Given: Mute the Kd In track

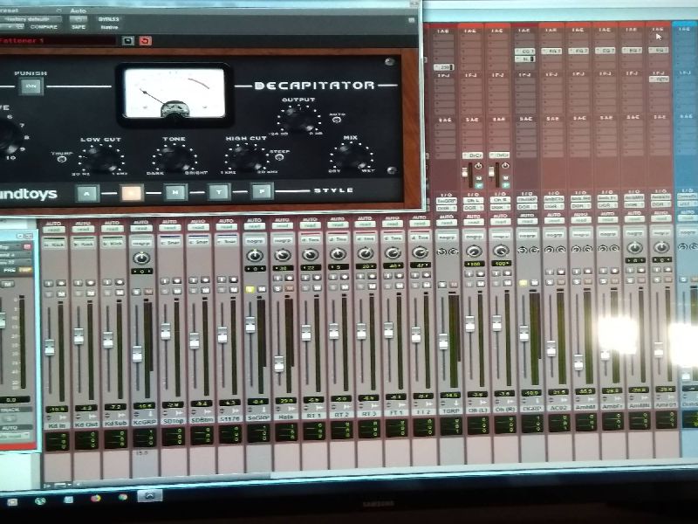Looking at the screenshot, I should coord(60,294).
